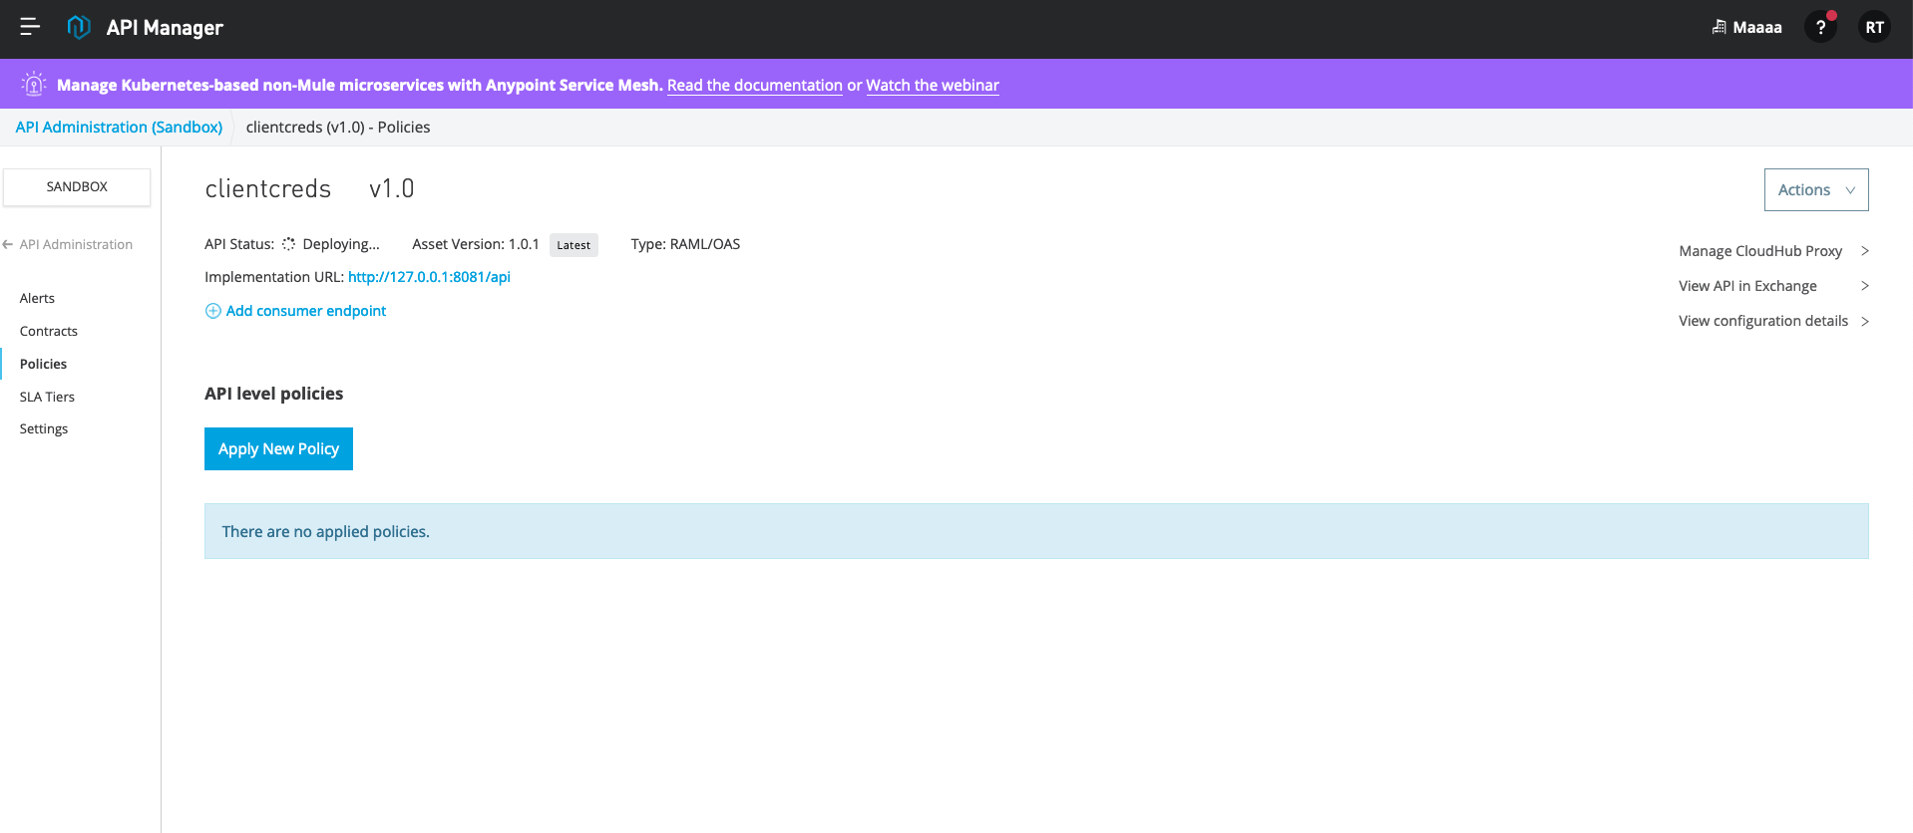Screen dimensions: 1913x833
Task: Open the Settings sidebar item
Action: pos(44,428)
